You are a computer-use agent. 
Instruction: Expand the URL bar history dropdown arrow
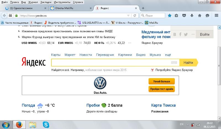[x=128, y=16]
